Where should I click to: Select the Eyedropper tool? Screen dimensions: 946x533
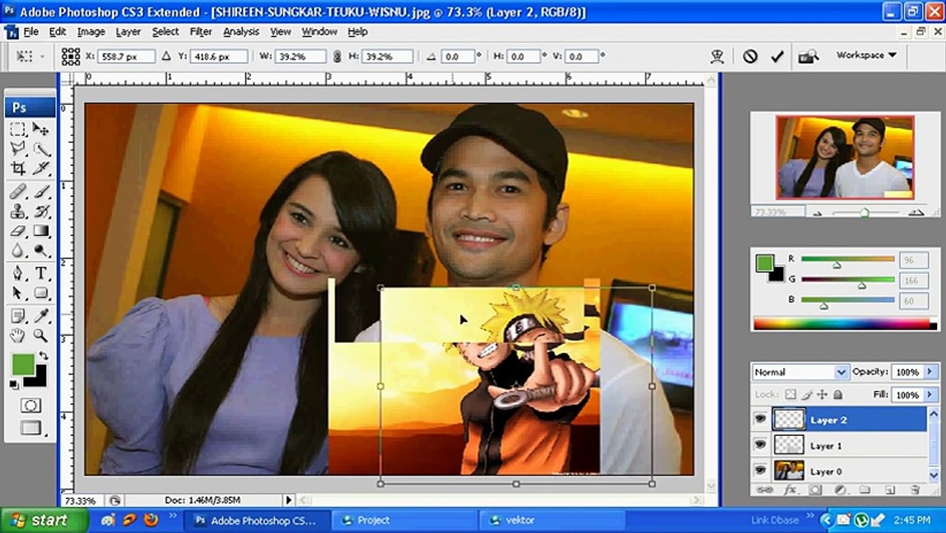41,316
